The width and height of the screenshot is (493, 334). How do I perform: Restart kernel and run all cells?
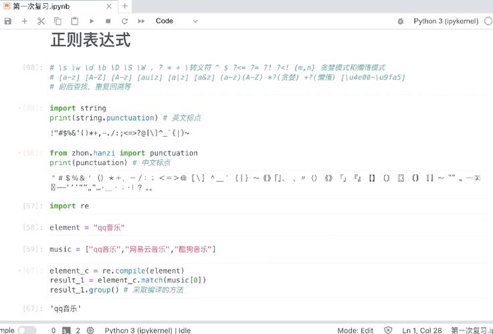pos(142,21)
